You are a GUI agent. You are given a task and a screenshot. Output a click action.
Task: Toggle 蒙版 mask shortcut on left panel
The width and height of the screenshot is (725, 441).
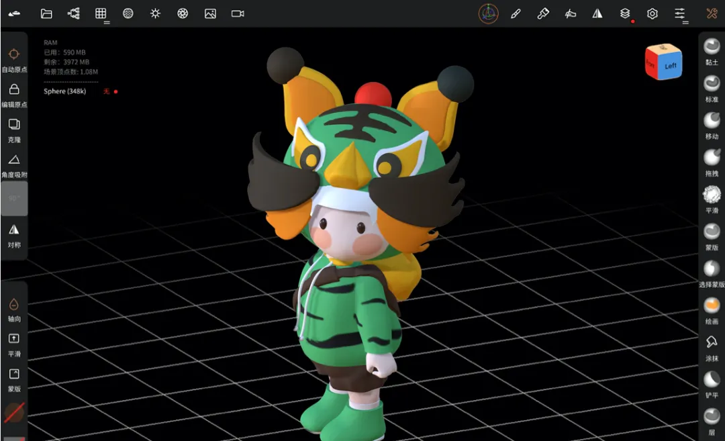[14, 380]
